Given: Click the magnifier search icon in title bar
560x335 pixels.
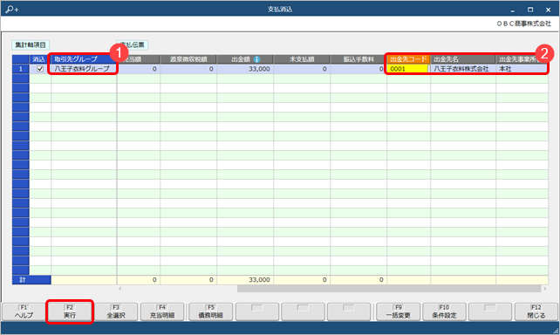Looking at the screenshot, I should (12, 10).
